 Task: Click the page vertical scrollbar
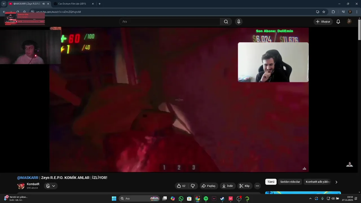[x=359, y=30]
